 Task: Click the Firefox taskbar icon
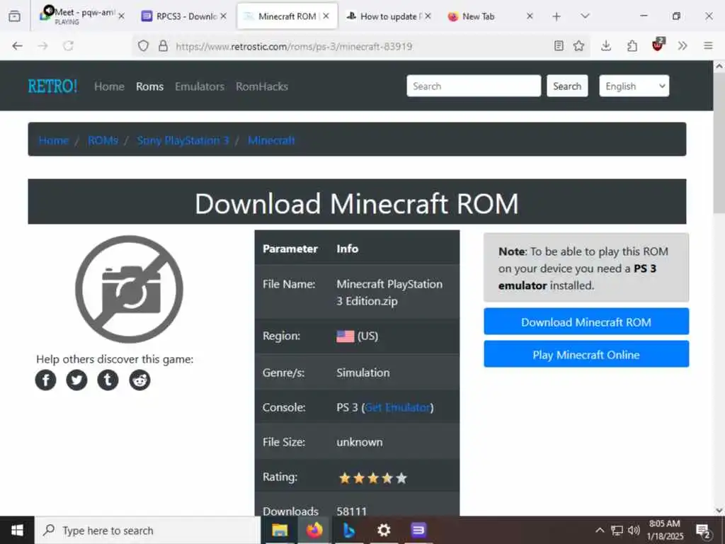314,530
